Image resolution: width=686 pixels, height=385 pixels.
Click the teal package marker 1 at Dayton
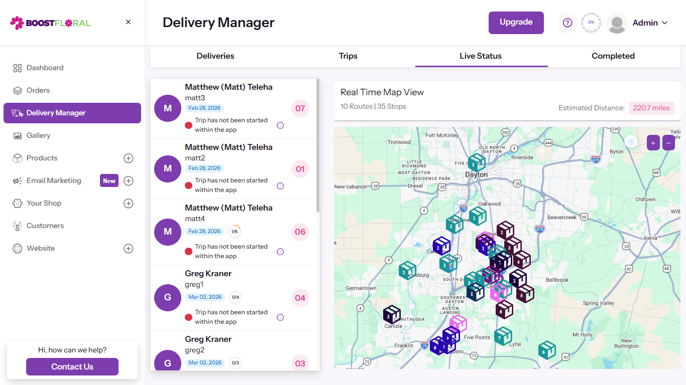pyautogui.click(x=477, y=162)
